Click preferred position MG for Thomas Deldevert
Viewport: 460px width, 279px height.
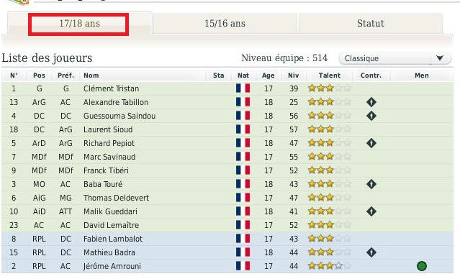point(66,198)
